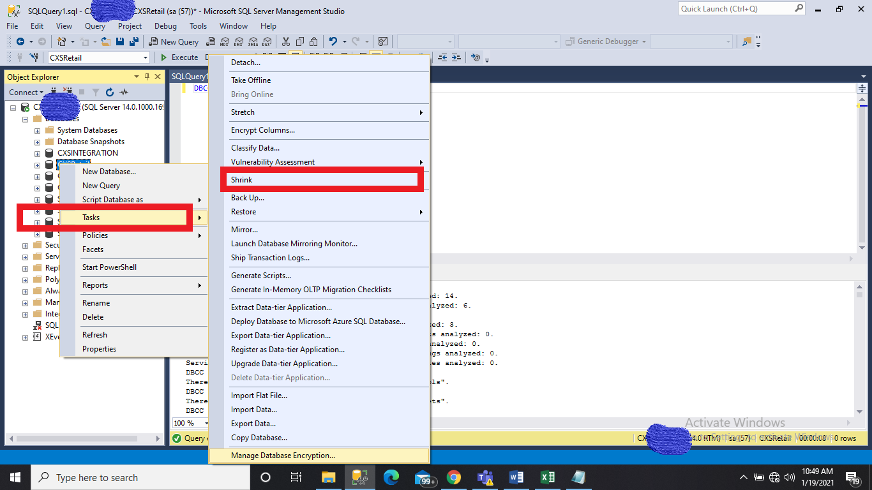The image size is (872, 490).
Task: Click the Copy icon in the toolbar
Action: [300, 41]
